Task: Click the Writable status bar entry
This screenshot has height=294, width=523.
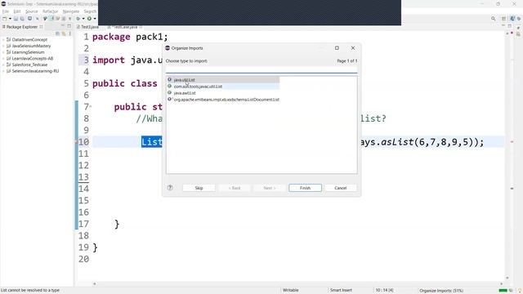Action: pos(291,291)
